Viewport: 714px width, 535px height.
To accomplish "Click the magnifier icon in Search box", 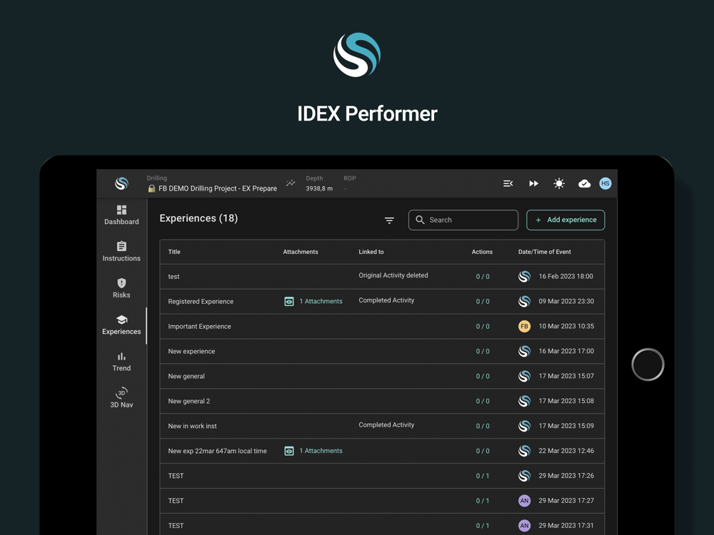I will (420, 220).
